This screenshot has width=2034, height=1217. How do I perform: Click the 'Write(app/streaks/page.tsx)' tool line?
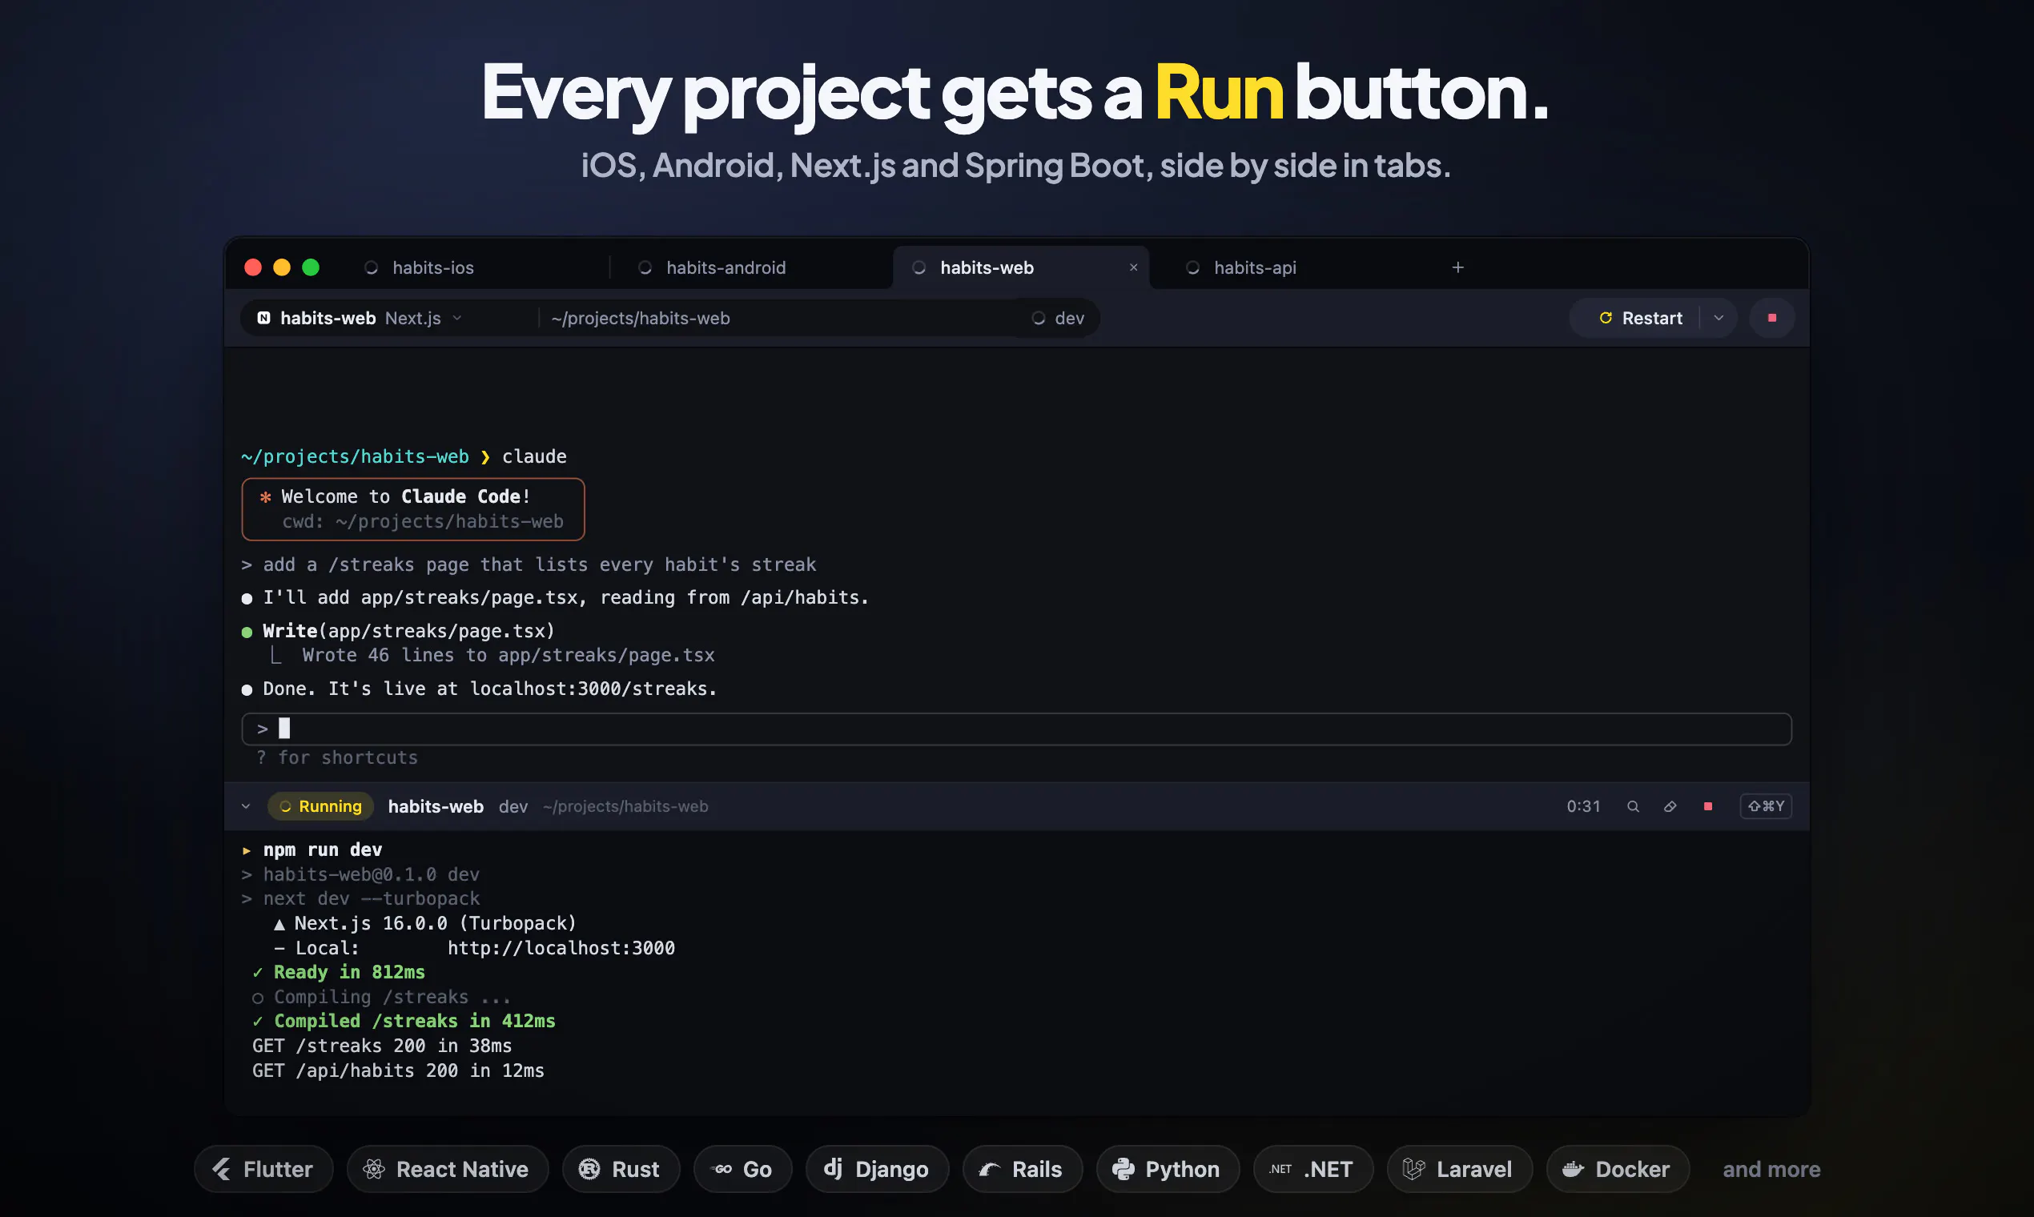(x=408, y=631)
